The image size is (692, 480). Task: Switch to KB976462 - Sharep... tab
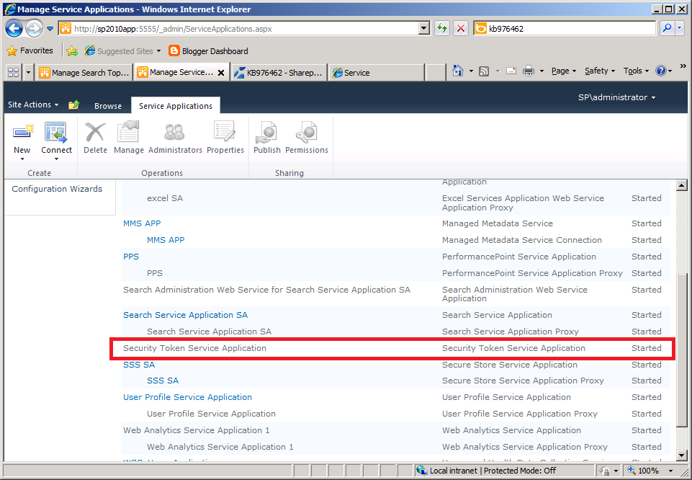(279, 72)
